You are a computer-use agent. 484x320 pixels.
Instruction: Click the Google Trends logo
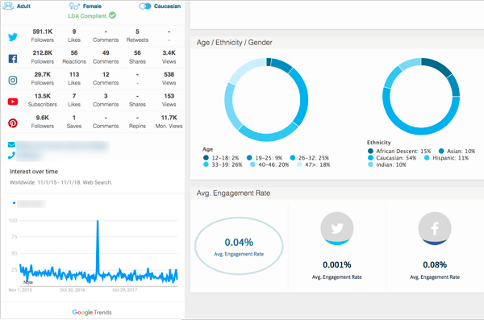[x=92, y=312]
